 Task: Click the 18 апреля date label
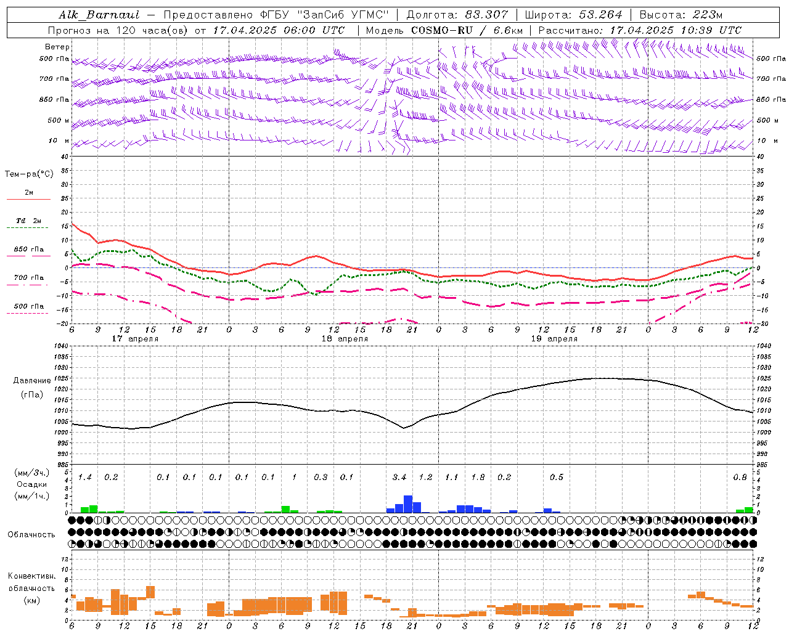(345, 339)
